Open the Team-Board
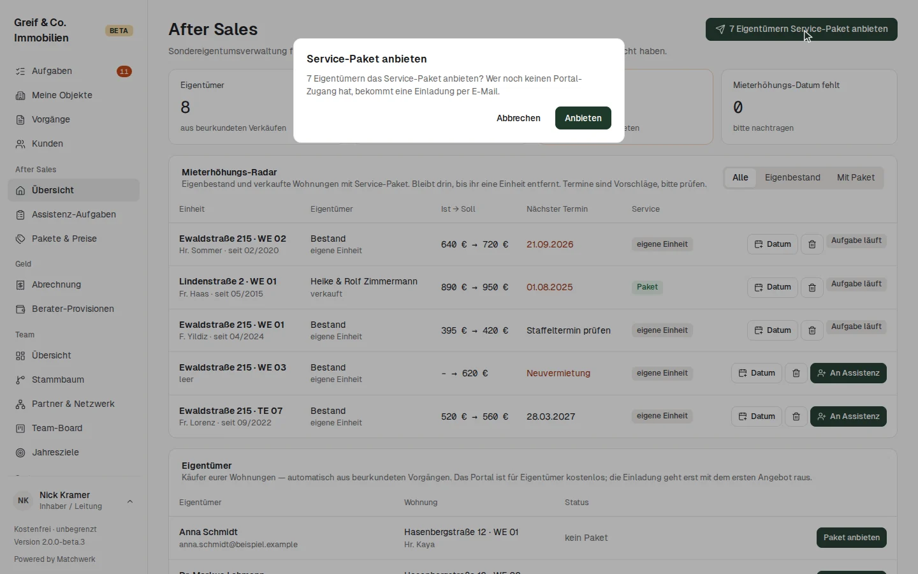Viewport: 918px width, 574px height. 73,429
